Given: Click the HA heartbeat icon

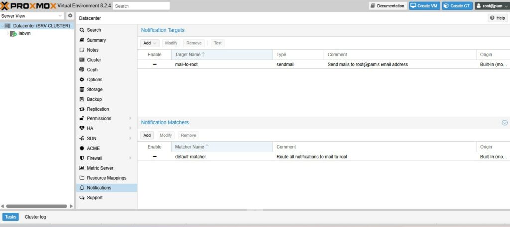Looking at the screenshot, I should [x=82, y=128].
